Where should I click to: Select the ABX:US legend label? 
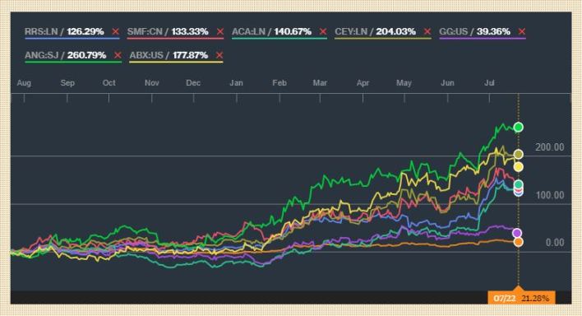click(x=146, y=55)
